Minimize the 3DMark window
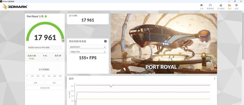244x105 pixels. click(x=229, y=1)
